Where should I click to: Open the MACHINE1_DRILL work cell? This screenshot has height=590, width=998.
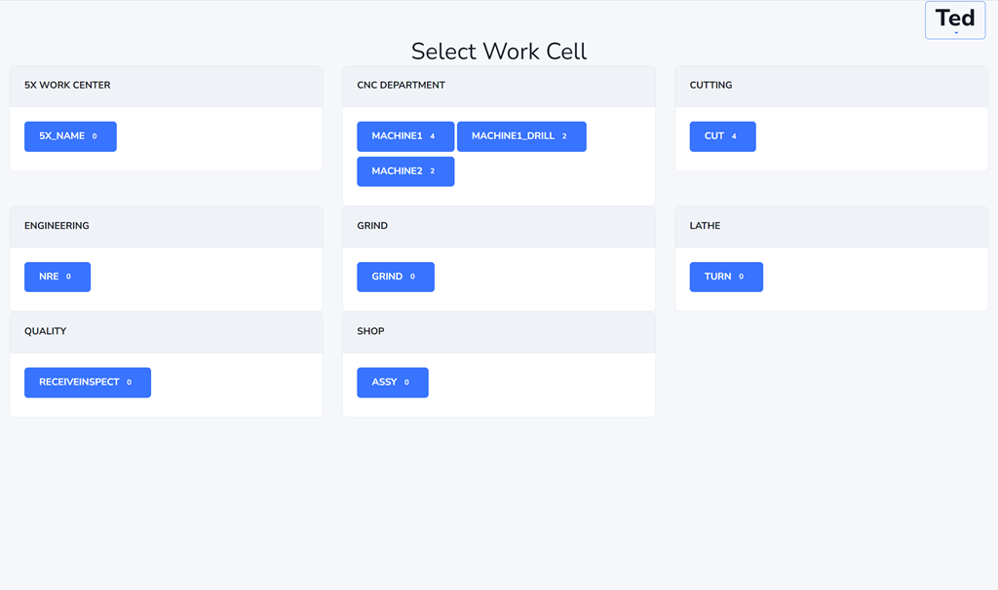521,136
